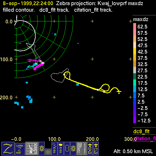
Task: Select the US outline MAP icon
Action: (61, 149)
